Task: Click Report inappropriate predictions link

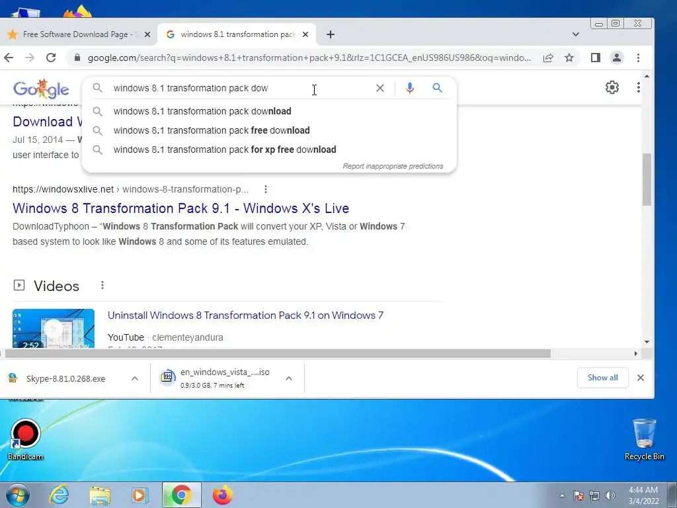Action: [393, 166]
